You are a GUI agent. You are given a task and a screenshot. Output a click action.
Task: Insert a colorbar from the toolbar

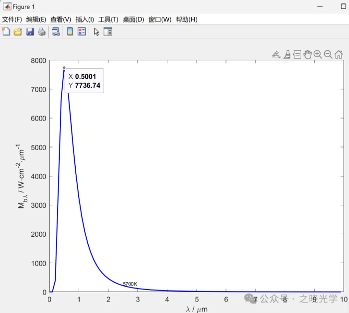pyautogui.click(x=70, y=31)
